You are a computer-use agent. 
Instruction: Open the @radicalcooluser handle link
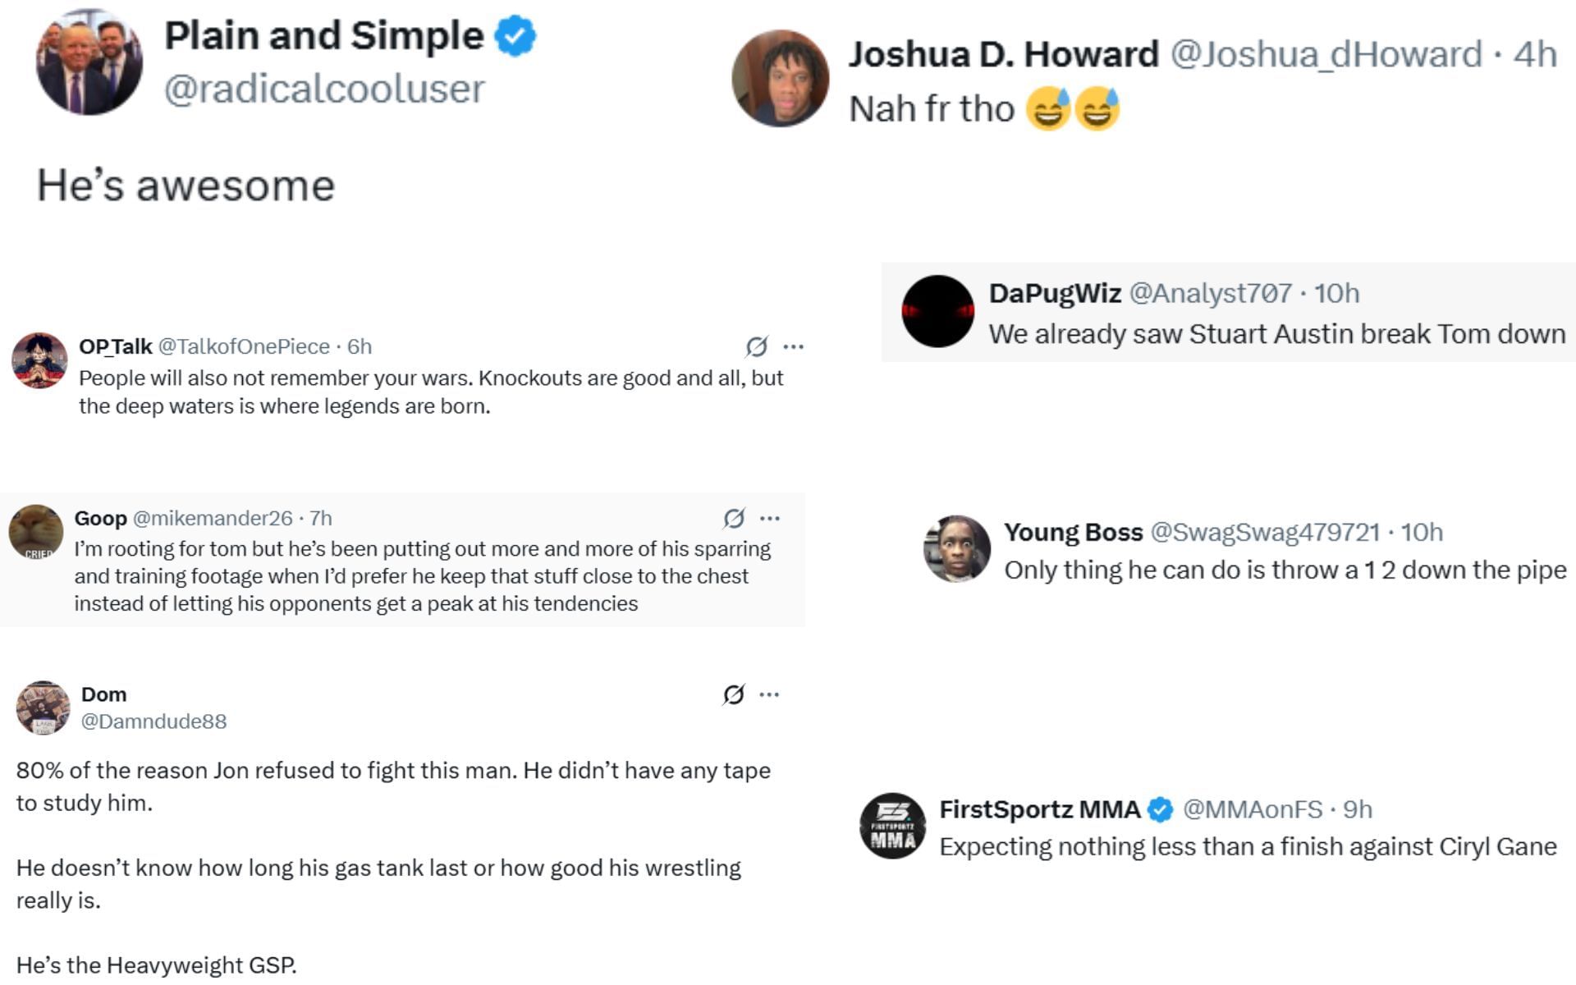coord(324,89)
